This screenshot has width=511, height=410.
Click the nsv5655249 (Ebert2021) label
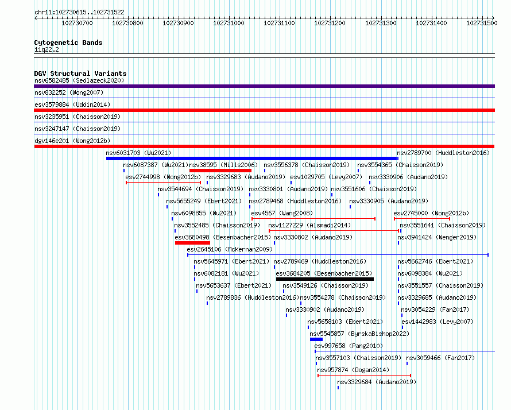point(204,201)
